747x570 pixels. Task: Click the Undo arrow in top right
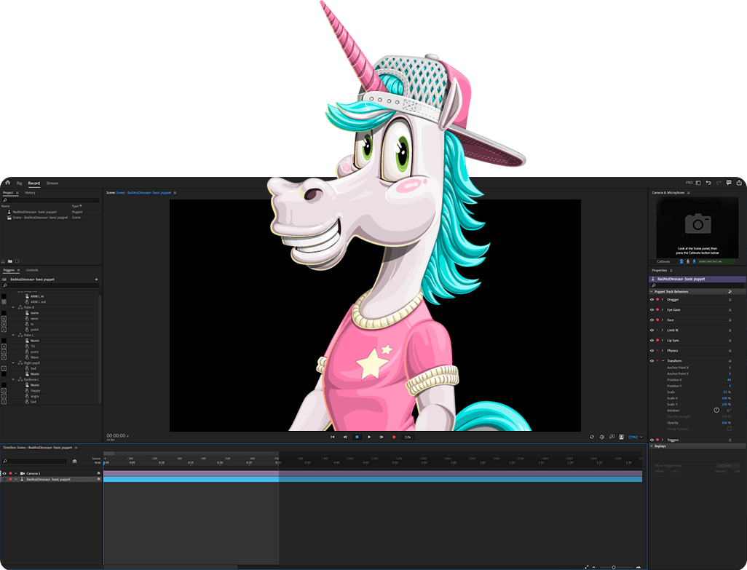click(x=708, y=183)
